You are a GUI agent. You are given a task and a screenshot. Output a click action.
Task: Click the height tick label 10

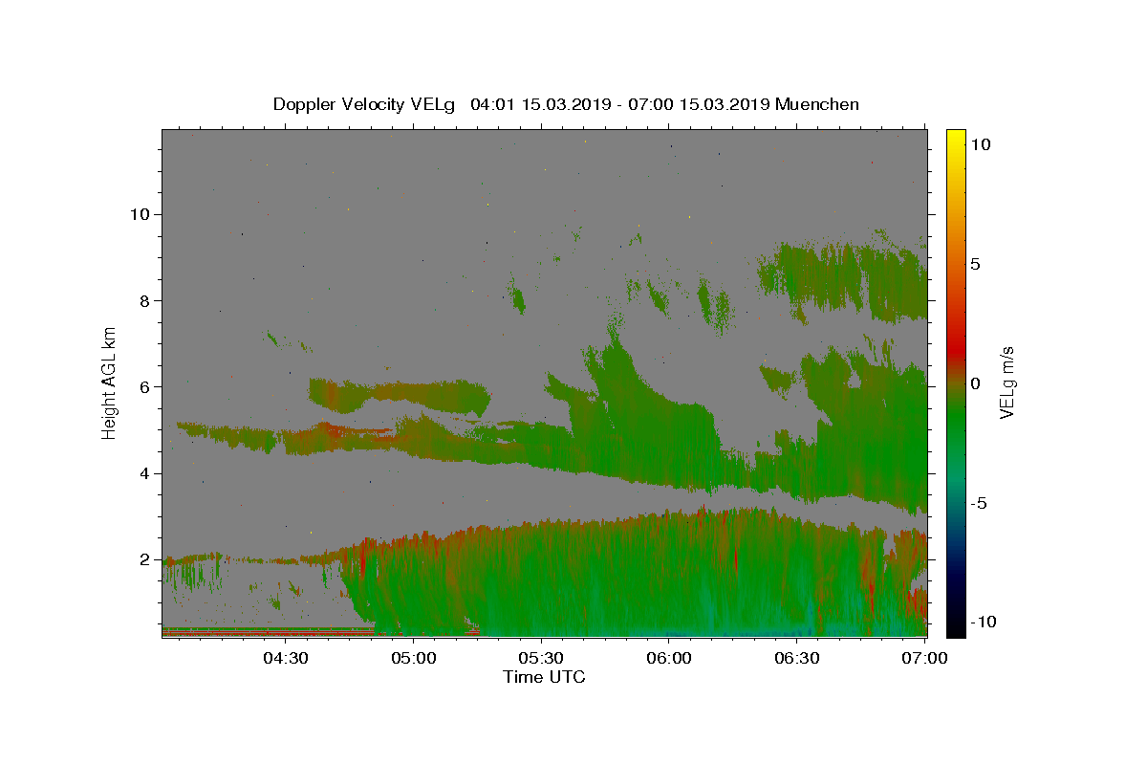pyautogui.click(x=141, y=214)
